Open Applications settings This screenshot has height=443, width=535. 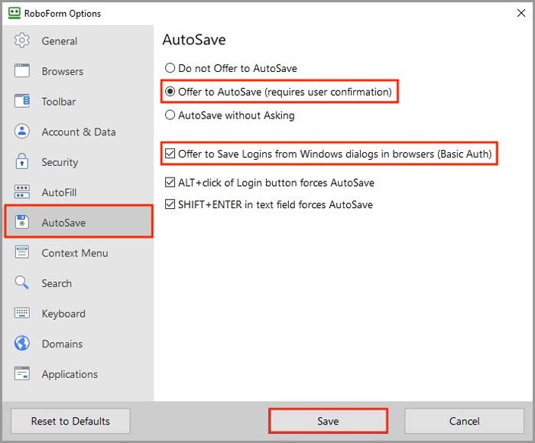click(79, 373)
